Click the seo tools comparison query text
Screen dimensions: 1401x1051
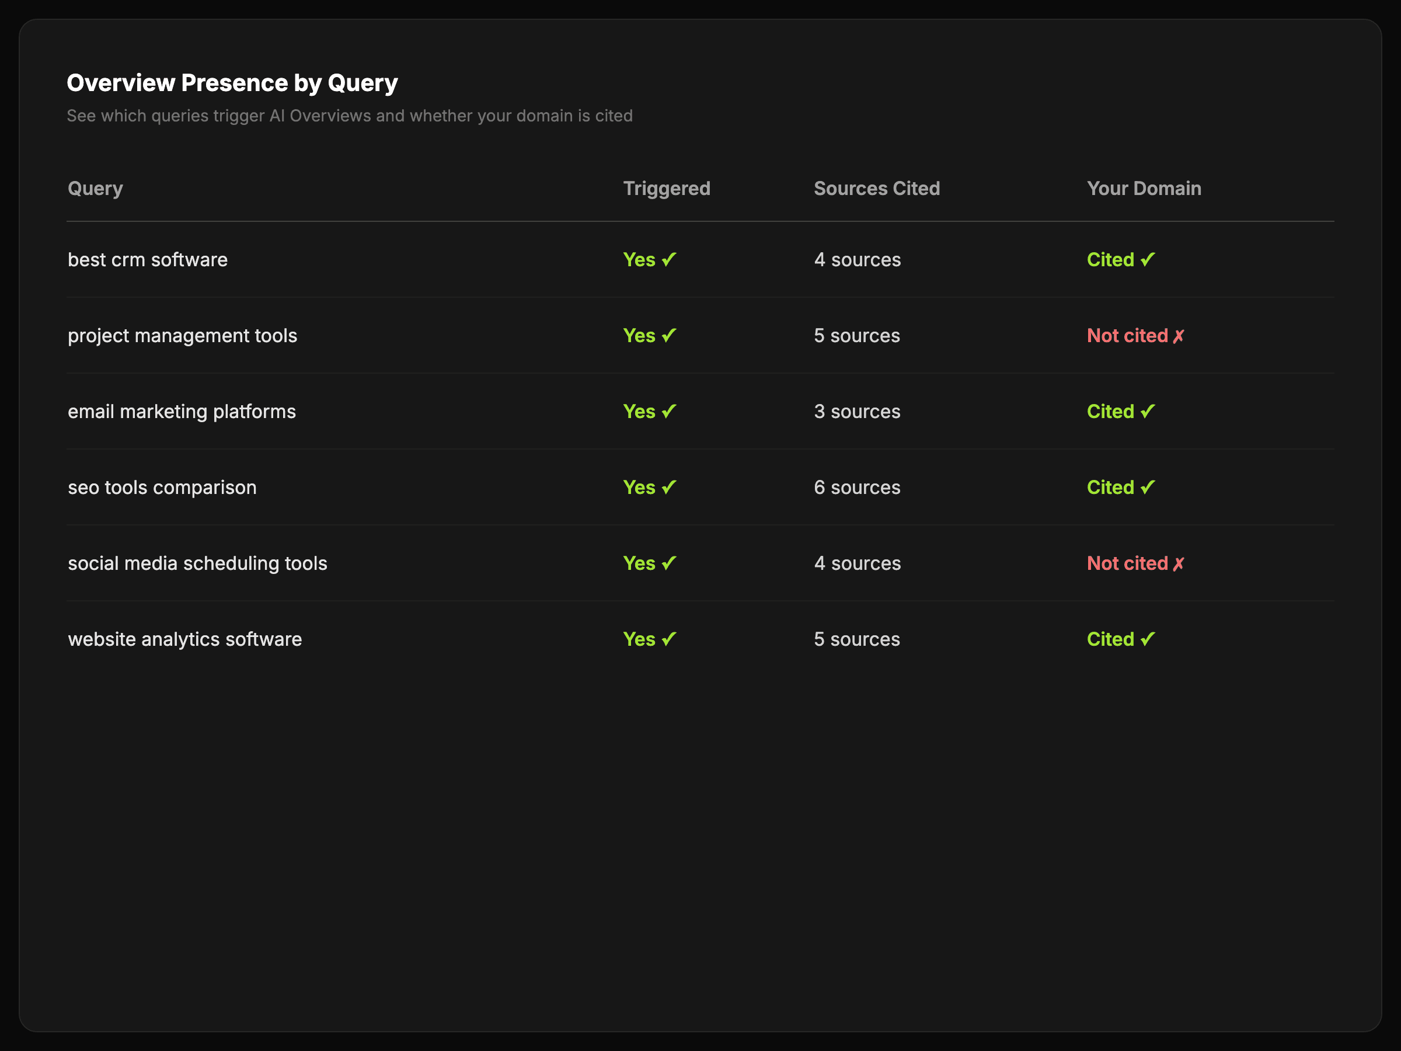tap(162, 488)
